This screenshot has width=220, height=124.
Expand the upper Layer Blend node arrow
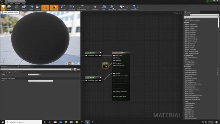[100, 53]
